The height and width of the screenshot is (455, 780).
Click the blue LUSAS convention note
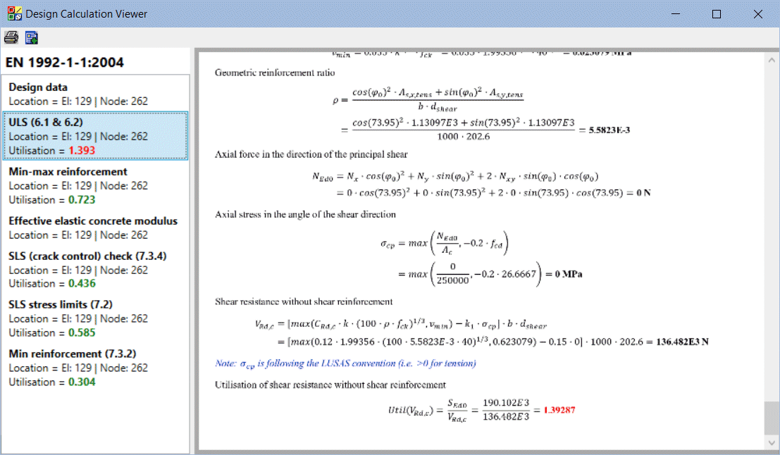[x=345, y=363]
